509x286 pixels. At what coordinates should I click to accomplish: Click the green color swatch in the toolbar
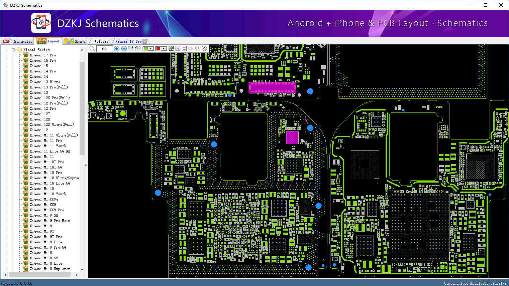(x=145, y=49)
